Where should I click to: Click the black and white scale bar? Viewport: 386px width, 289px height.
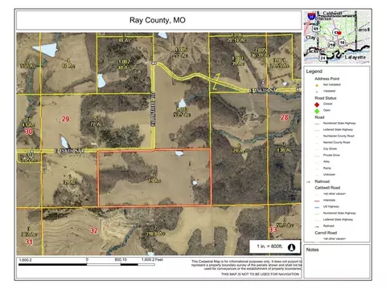(x=87, y=265)
